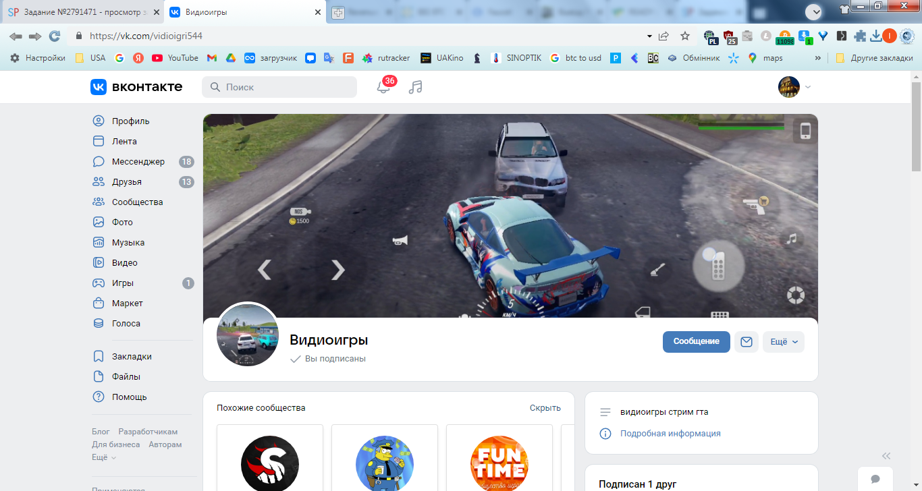Image resolution: width=922 pixels, height=491 pixels.
Task: Click the Игры gamepad icon
Action: click(99, 283)
